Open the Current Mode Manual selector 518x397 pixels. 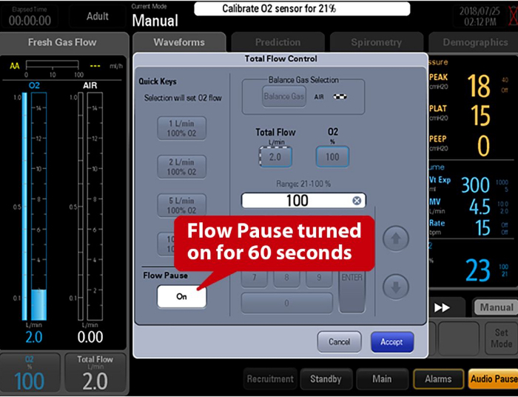(x=155, y=18)
